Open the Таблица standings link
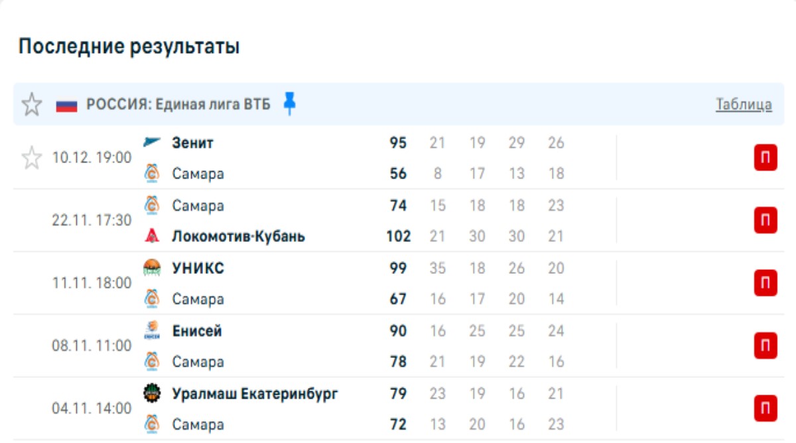The image size is (796, 443). [x=744, y=104]
